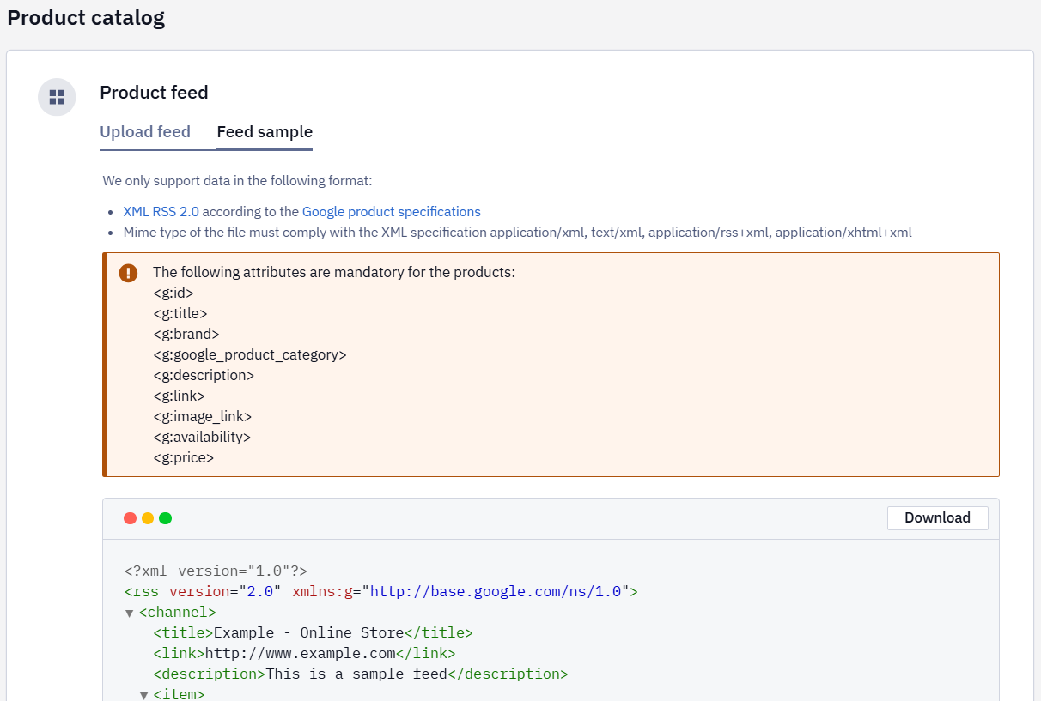Click the <g:image_link> mandatory attribute
The height and width of the screenshot is (701, 1041).
(x=203, y=416)
